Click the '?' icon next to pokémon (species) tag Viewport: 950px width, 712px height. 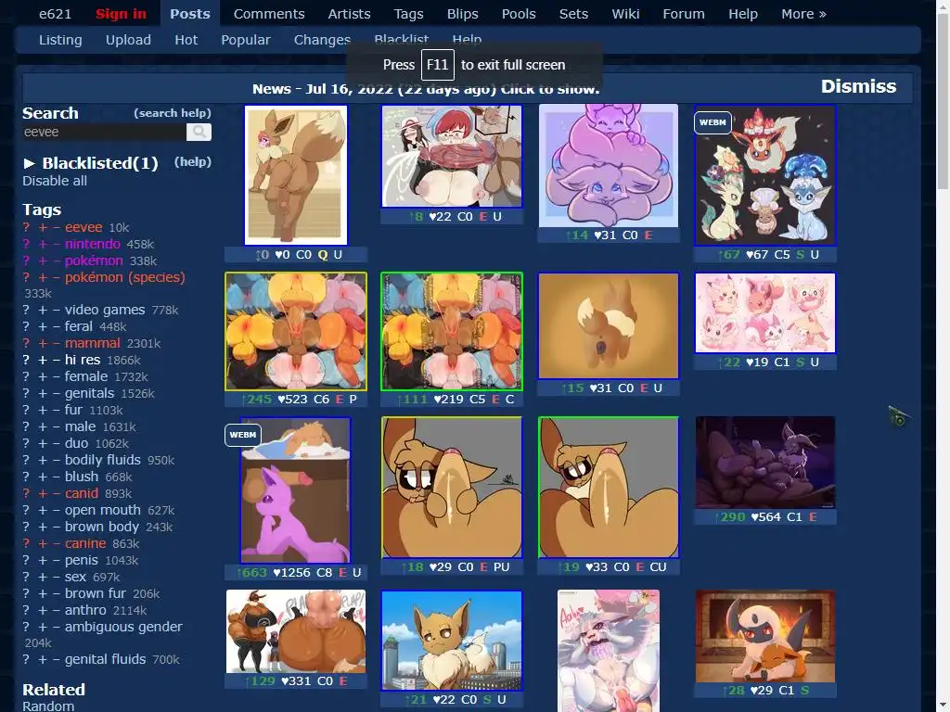click(26, 277)
